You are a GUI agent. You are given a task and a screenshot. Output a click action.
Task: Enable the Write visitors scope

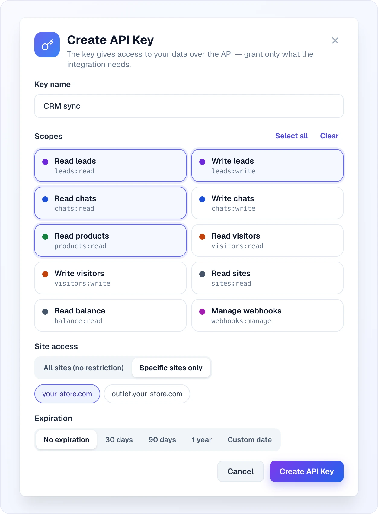[x=111, y=278]
